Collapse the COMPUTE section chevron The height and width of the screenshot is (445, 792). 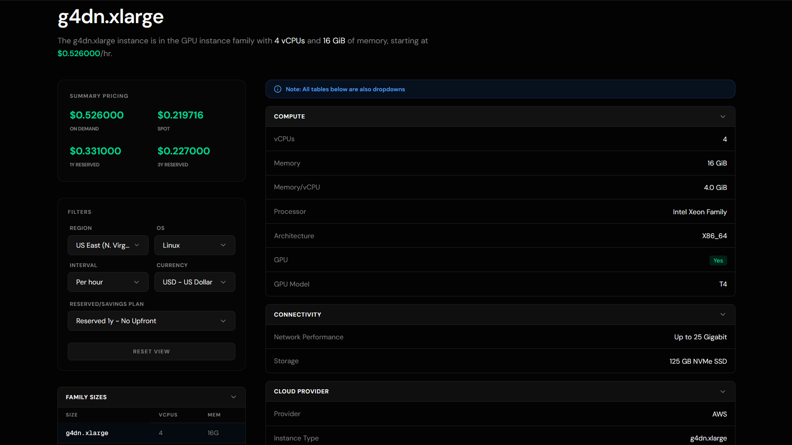(x=723, y=116)
